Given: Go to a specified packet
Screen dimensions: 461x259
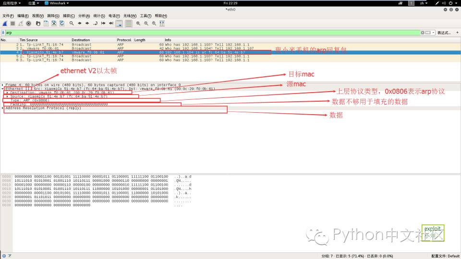Looking at the screenshot, I should (x=95, y=24).
